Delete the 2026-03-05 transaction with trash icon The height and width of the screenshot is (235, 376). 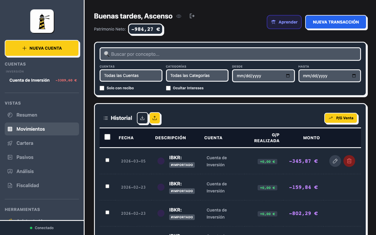[x=349, y=161]
